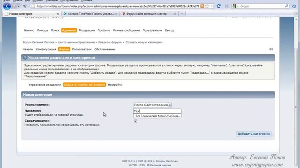Open Поиск menu item
The image size is (300, 168).
click(x=55, y=30)
